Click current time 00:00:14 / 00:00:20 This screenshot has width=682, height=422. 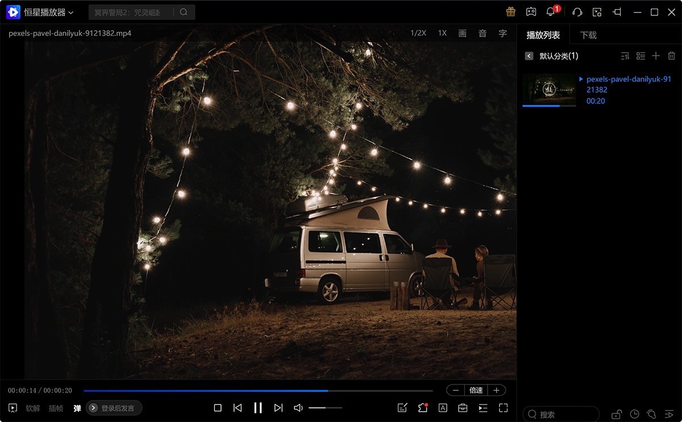(x=40, y=391)
